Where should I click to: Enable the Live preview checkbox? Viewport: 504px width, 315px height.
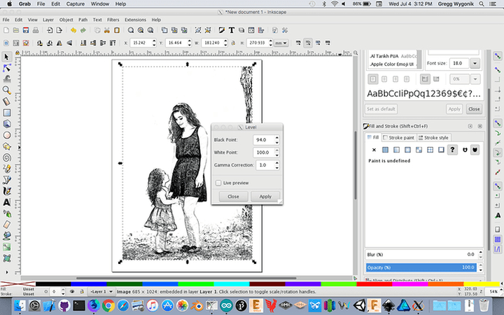(218, 183)
